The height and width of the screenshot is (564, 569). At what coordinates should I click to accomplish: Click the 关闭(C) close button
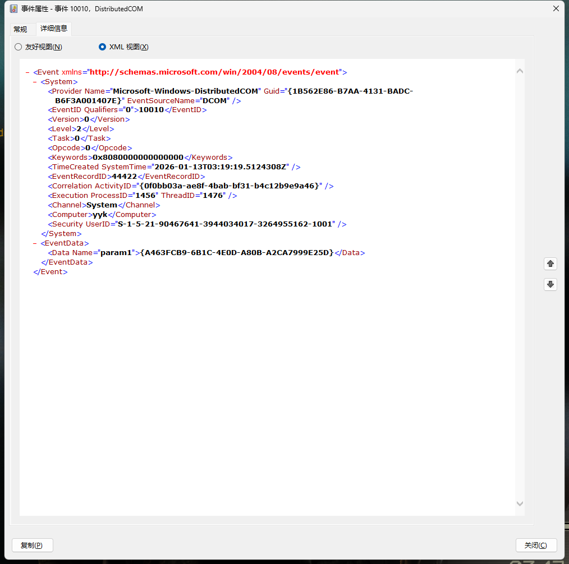pyautogui.click(x=536, y=545)
